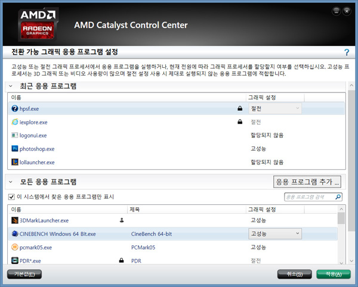Open CINEBENCH graphics setting dropdown

[275, 233]
